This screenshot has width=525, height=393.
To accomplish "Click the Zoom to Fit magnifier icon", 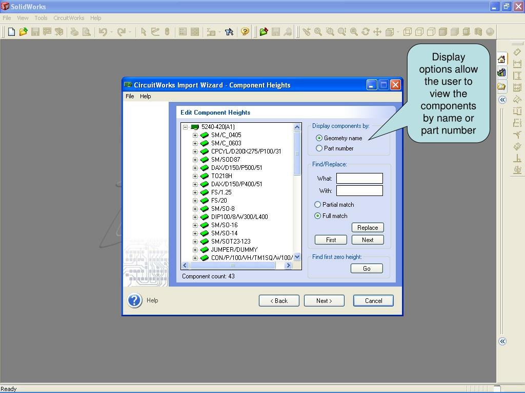I will coord(318,32).
